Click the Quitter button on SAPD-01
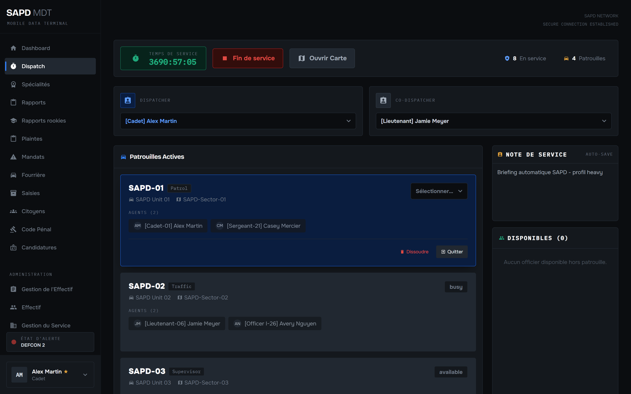Screen dimensions: 631x394 pyautogui.click(x=452, y=252)
